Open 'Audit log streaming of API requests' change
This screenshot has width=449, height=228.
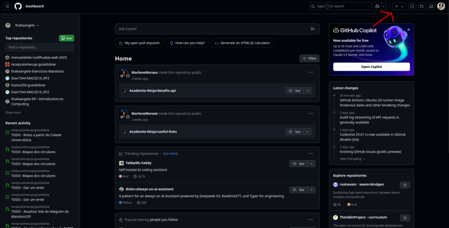(x=369, y=120)
